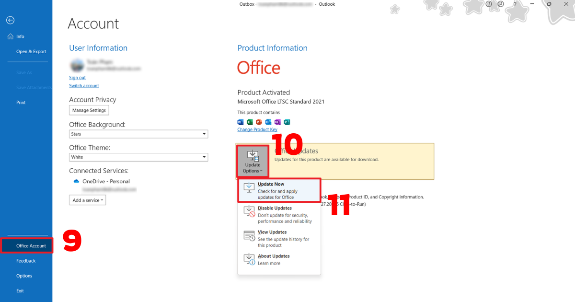This screenshot has width=575, height=302.
Task: Open the Update Options dropdown button
Action: [253, 161]
